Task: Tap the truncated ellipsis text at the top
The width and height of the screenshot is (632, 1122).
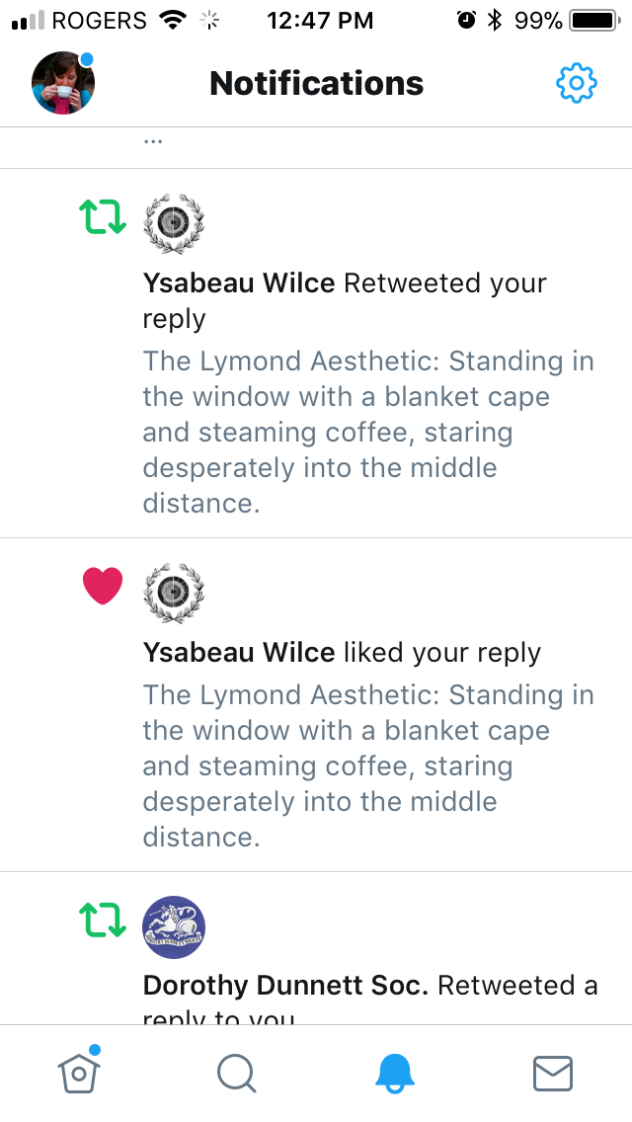Action: pyautogui.click(x=152, y=140)
